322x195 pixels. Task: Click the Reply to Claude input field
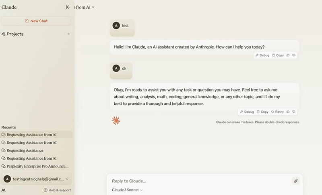point(197,181)
